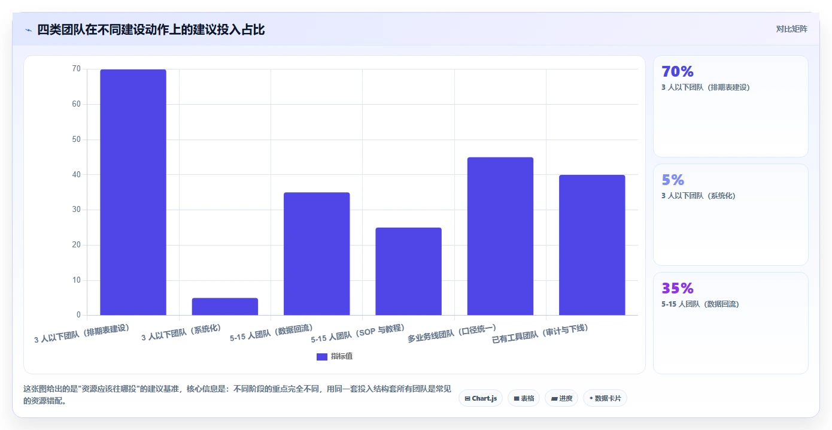The width and height of the screenshot is (832, 430).
Task: Click the 指标值 legend label
Action: 342,356
